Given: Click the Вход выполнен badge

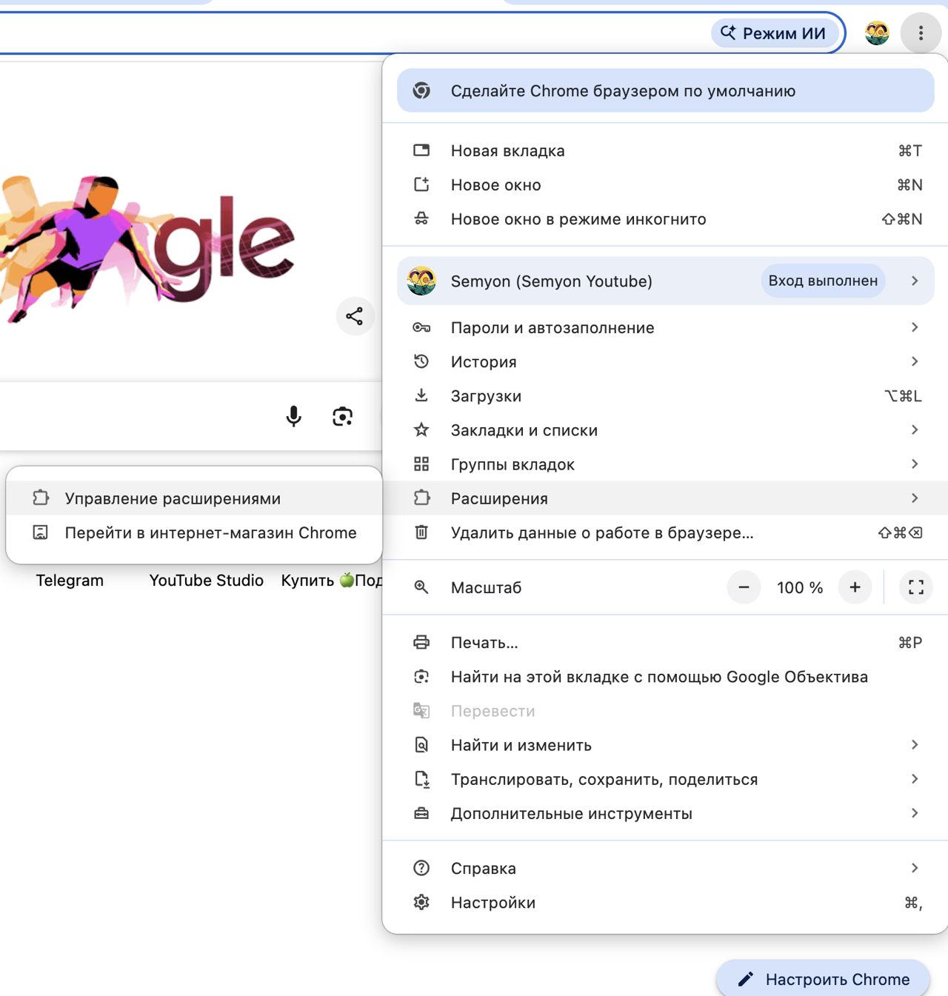Looking at the screenshot, I should [823, 281].
